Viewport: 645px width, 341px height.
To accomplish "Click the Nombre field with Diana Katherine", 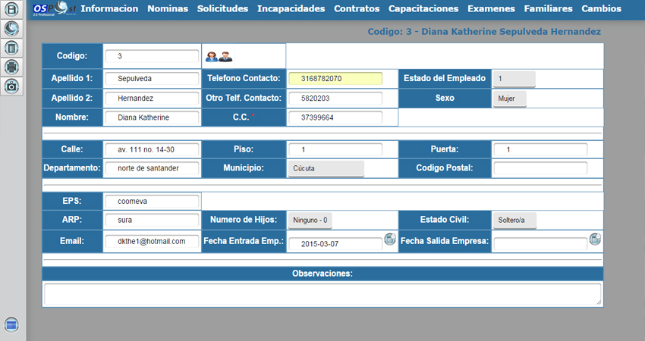I will point(153,117).
